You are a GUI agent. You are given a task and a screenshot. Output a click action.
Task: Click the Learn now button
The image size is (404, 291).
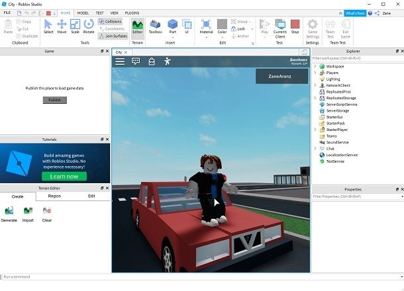pyautogui.click(x=64, y=176)
